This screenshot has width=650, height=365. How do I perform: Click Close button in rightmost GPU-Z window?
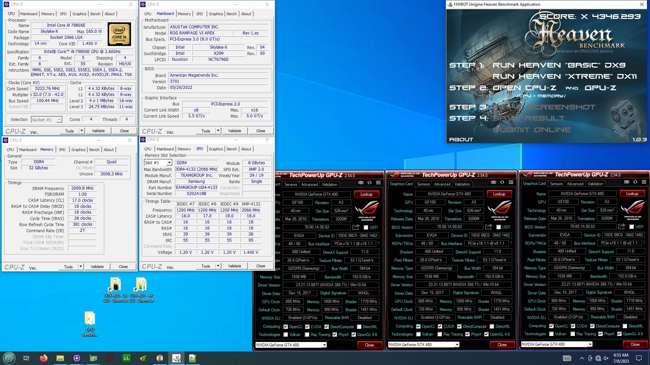635,344
